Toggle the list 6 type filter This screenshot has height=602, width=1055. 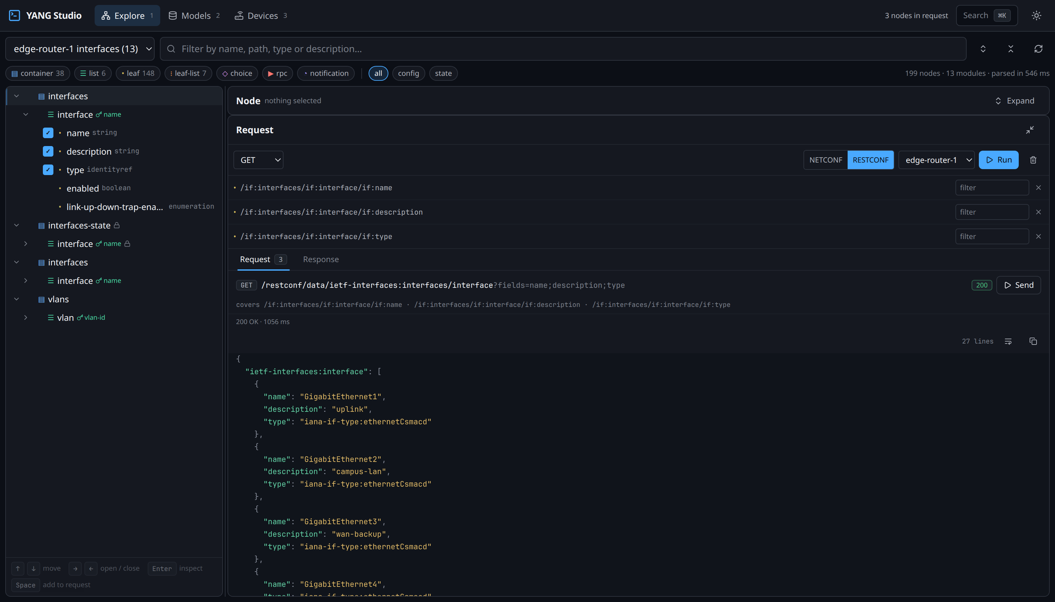coord(93,73)
